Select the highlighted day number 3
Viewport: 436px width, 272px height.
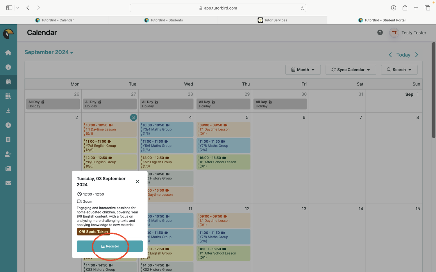(133, 117)
